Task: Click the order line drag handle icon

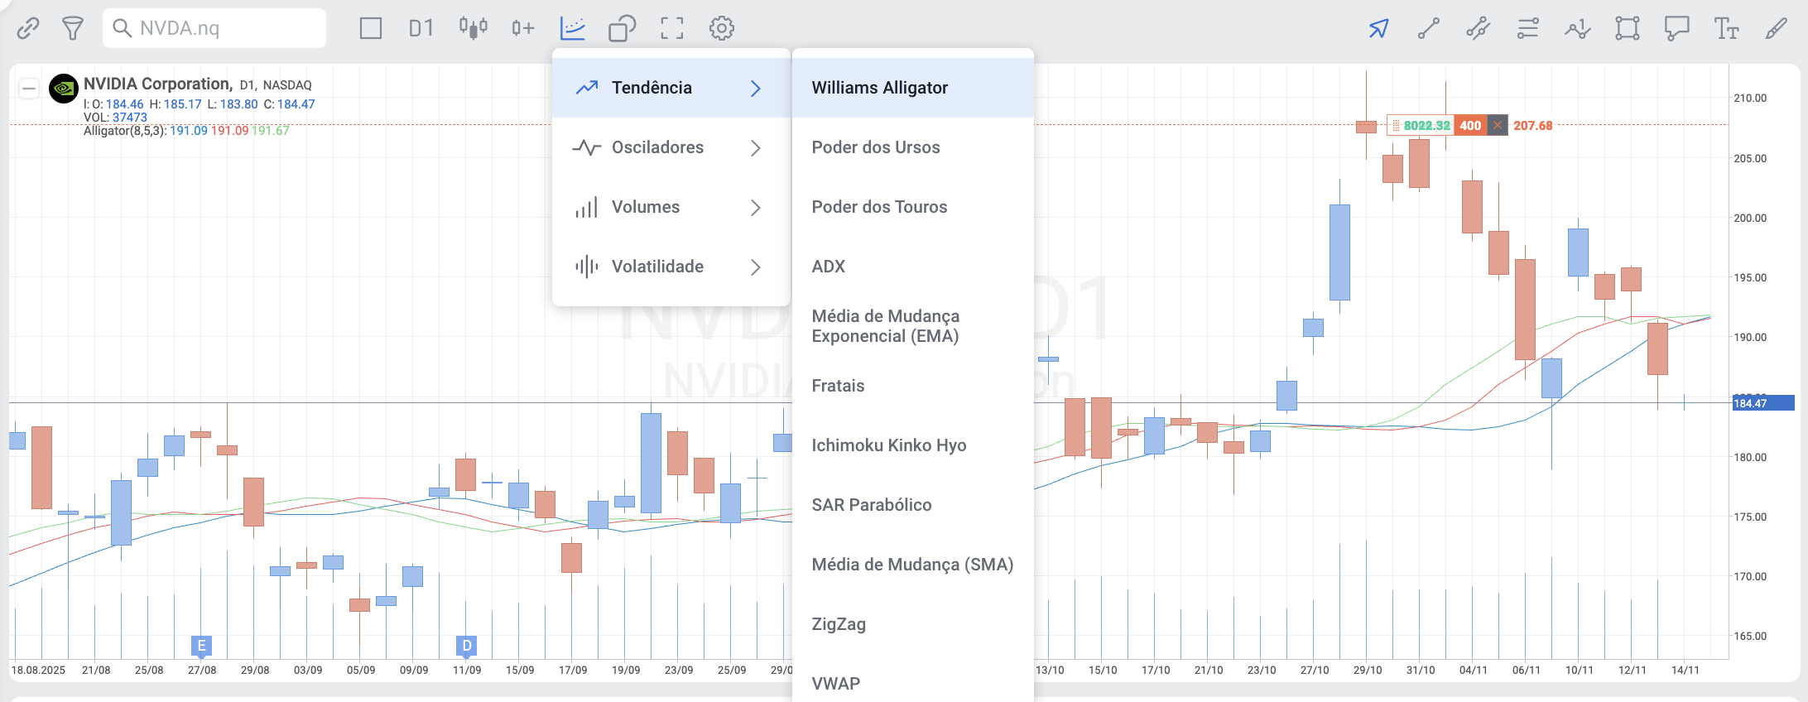Action: point(1396,126)
